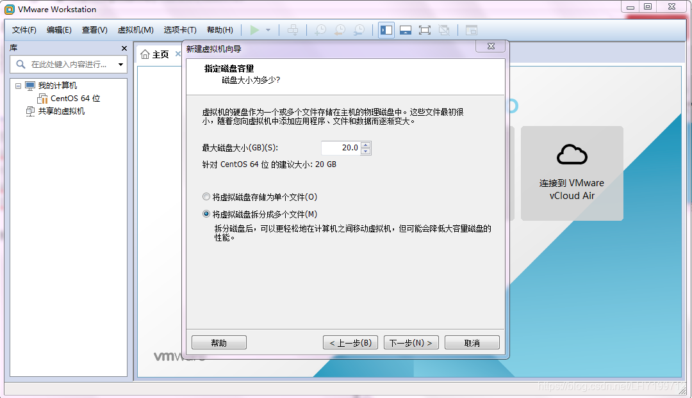This screenshot has width=692, height=398.
Task: Click the VMware Workstation title bar app icon
Action: coord(9,9)
